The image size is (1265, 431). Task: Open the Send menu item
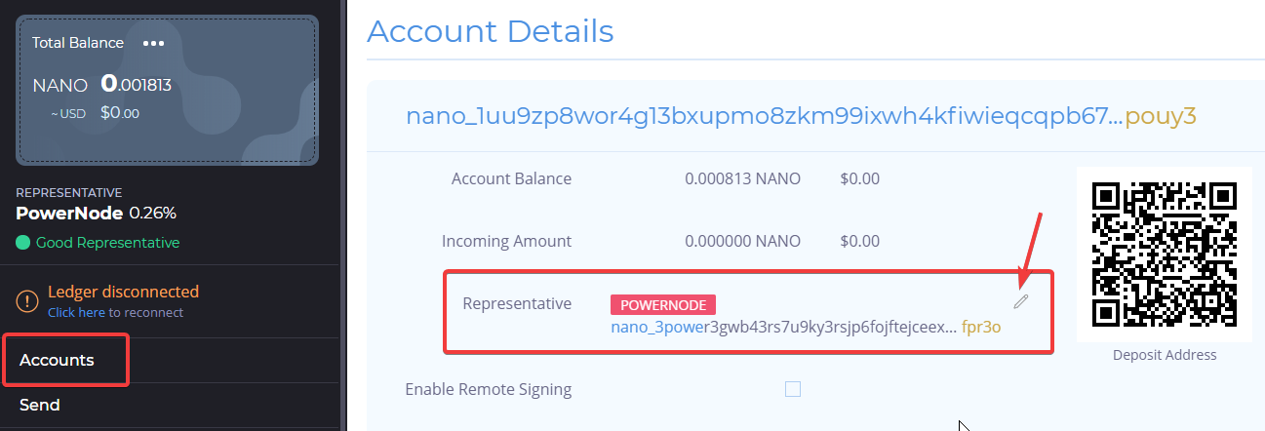coord(40,405)
